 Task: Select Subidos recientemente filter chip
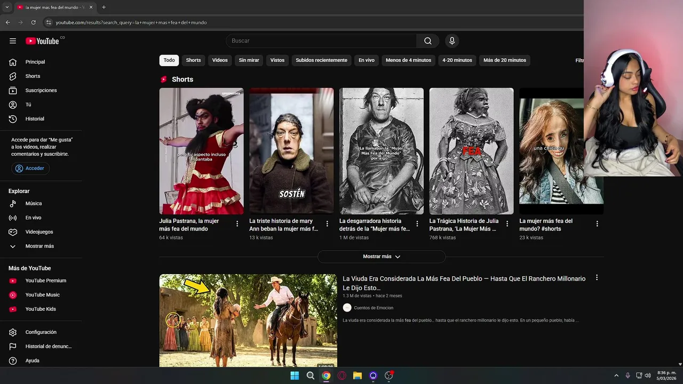click(x=321, y=60)
